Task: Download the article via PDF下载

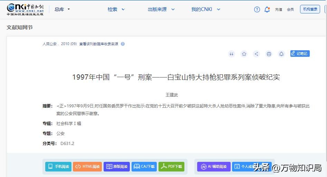Action: [x=171, y=167]
